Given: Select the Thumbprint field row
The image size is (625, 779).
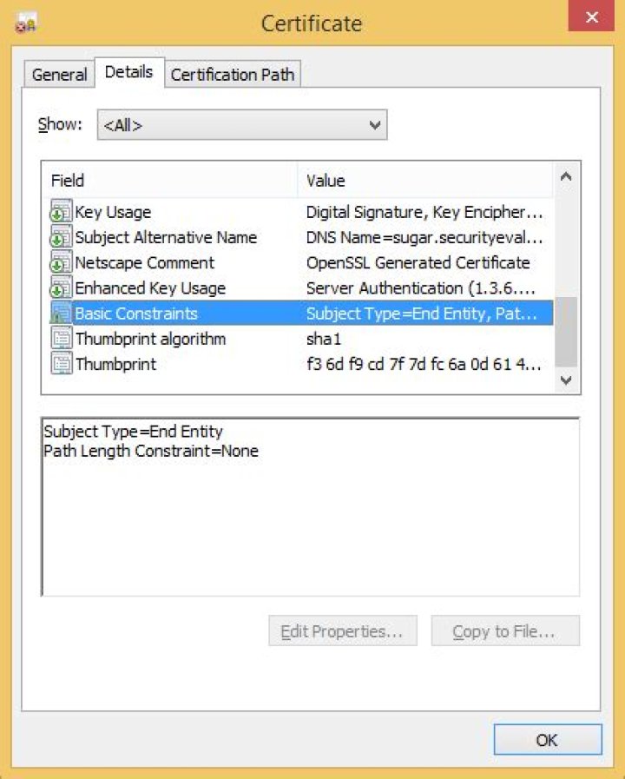Looking at the screenshot, I should pos(301,364).
